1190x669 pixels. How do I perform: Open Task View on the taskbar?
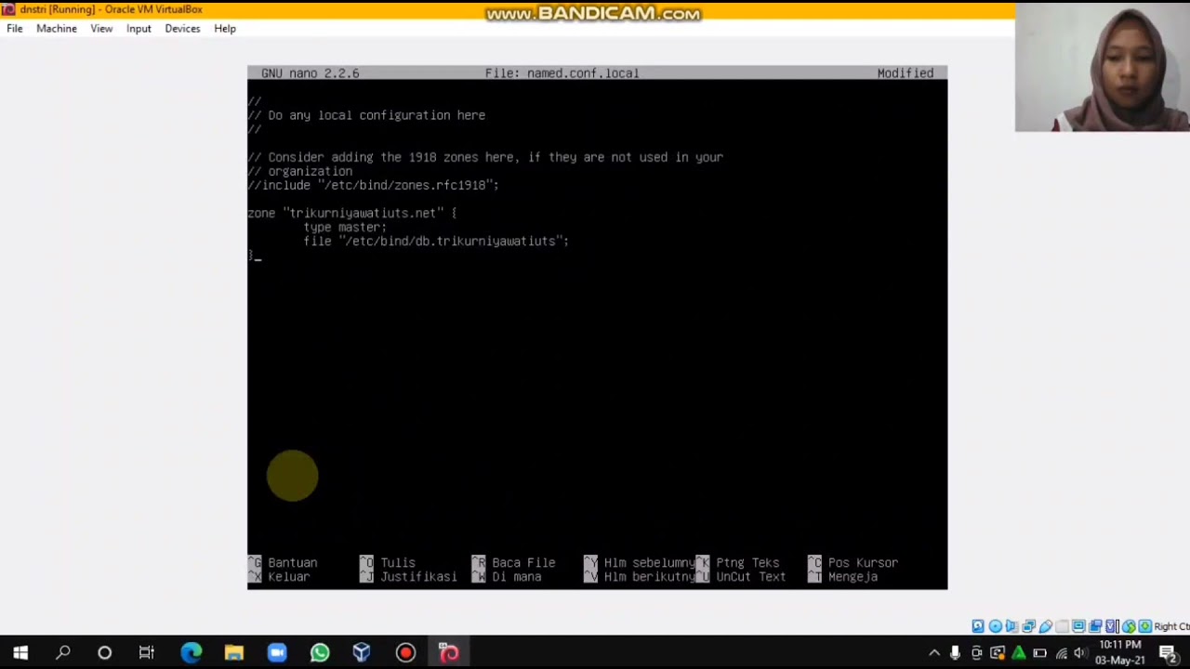coord(147,652)
